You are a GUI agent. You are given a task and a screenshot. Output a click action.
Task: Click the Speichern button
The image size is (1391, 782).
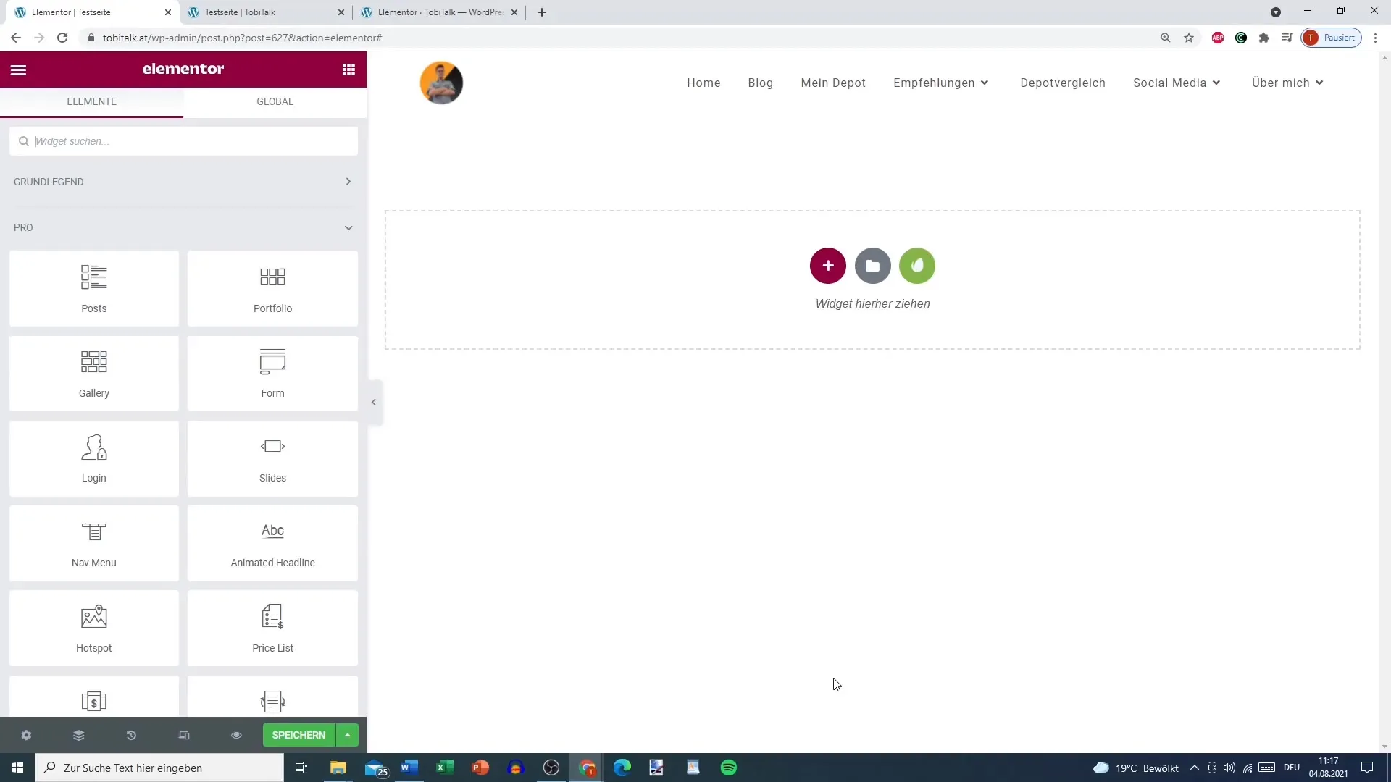pyautogui.click(x=298, y=735)
